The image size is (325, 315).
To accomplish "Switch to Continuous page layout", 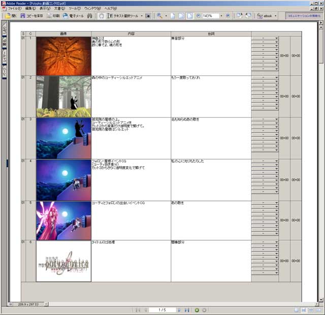I will coord(304,310).
